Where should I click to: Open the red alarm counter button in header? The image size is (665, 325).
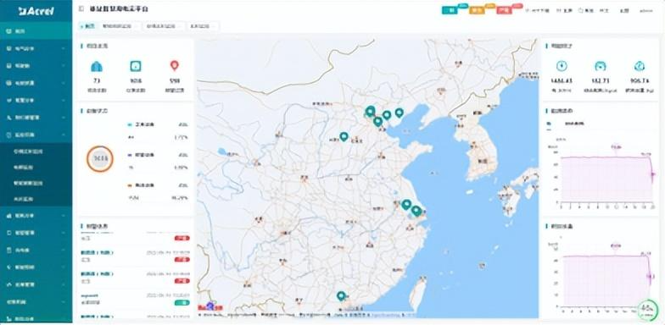[504, 10]
